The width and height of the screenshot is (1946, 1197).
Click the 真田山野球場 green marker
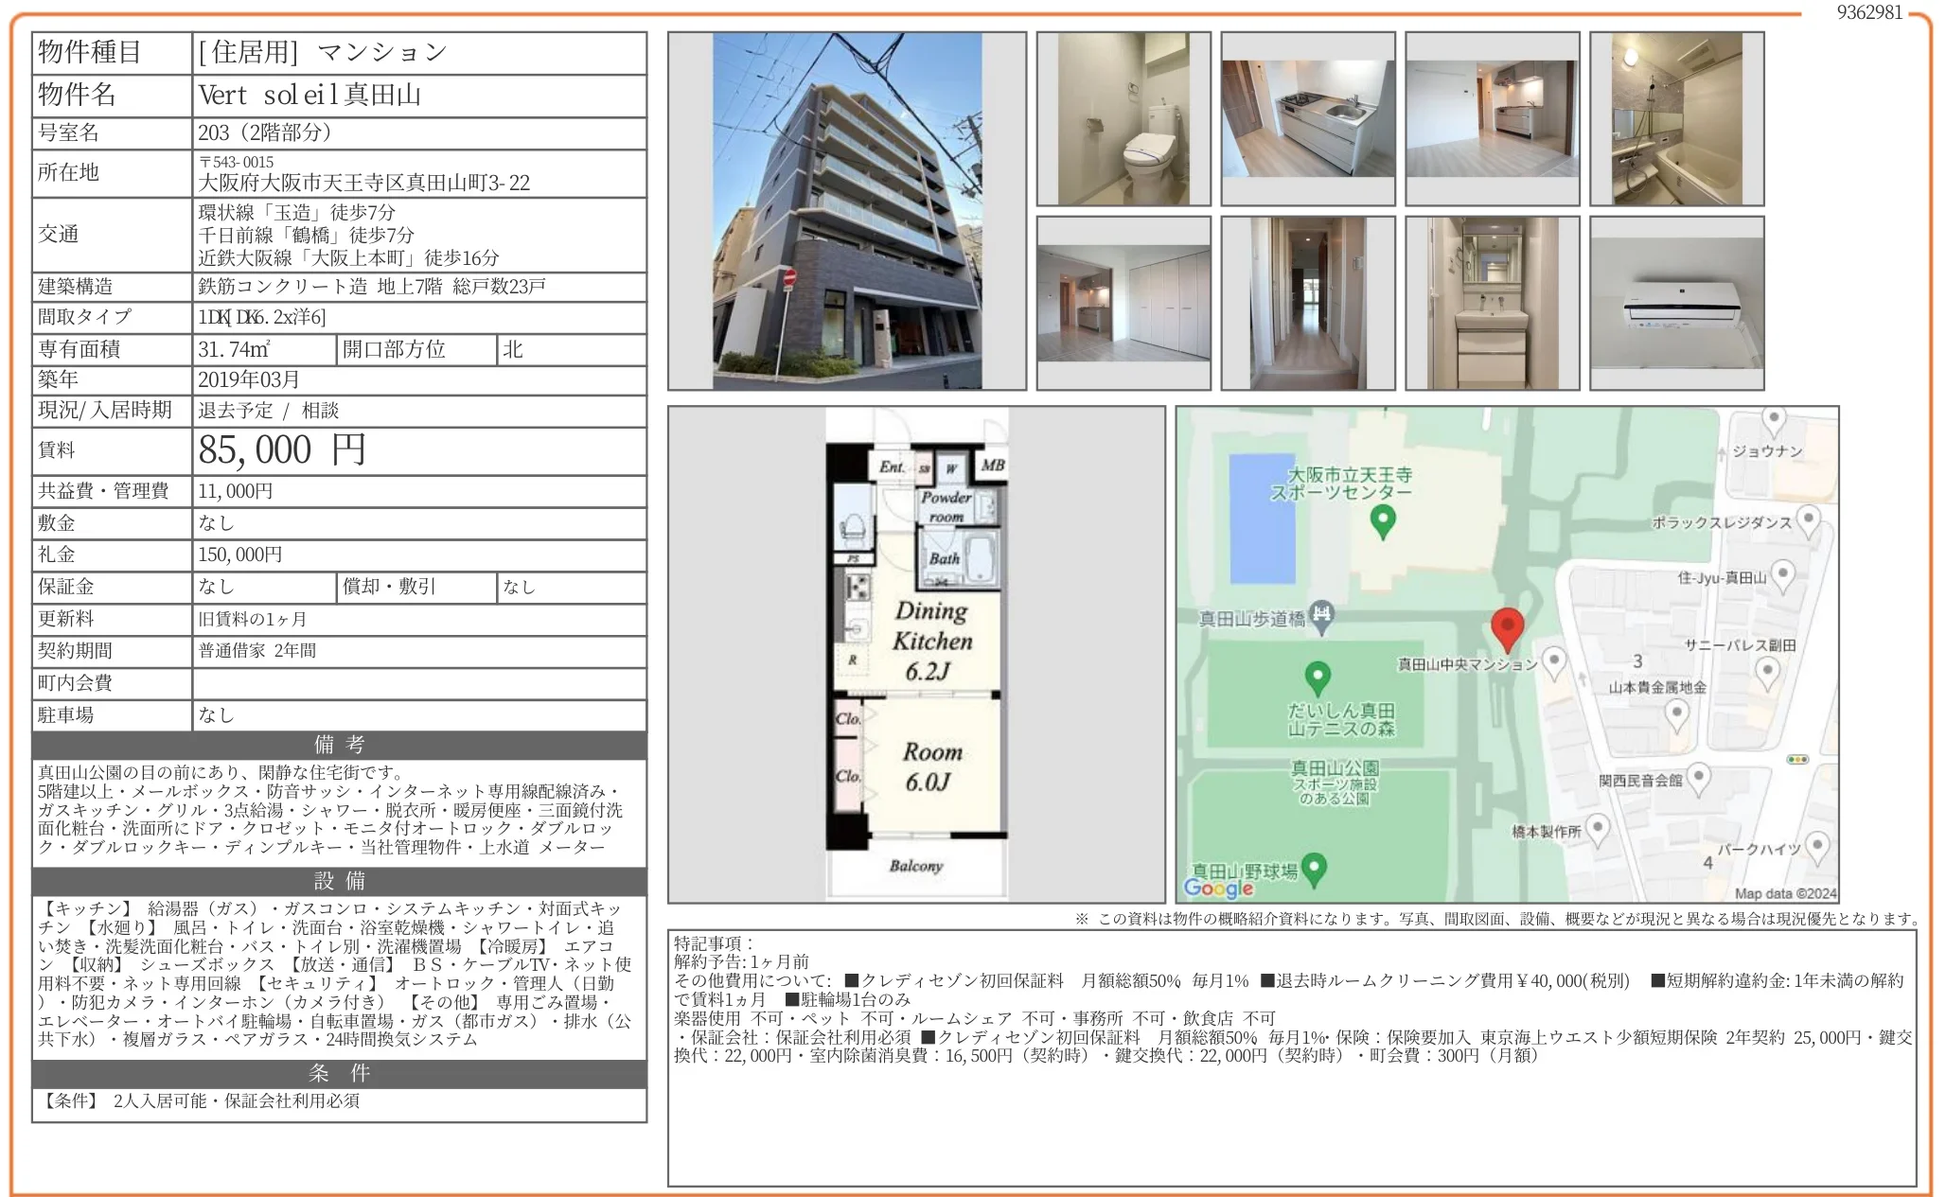point(1314,869)
